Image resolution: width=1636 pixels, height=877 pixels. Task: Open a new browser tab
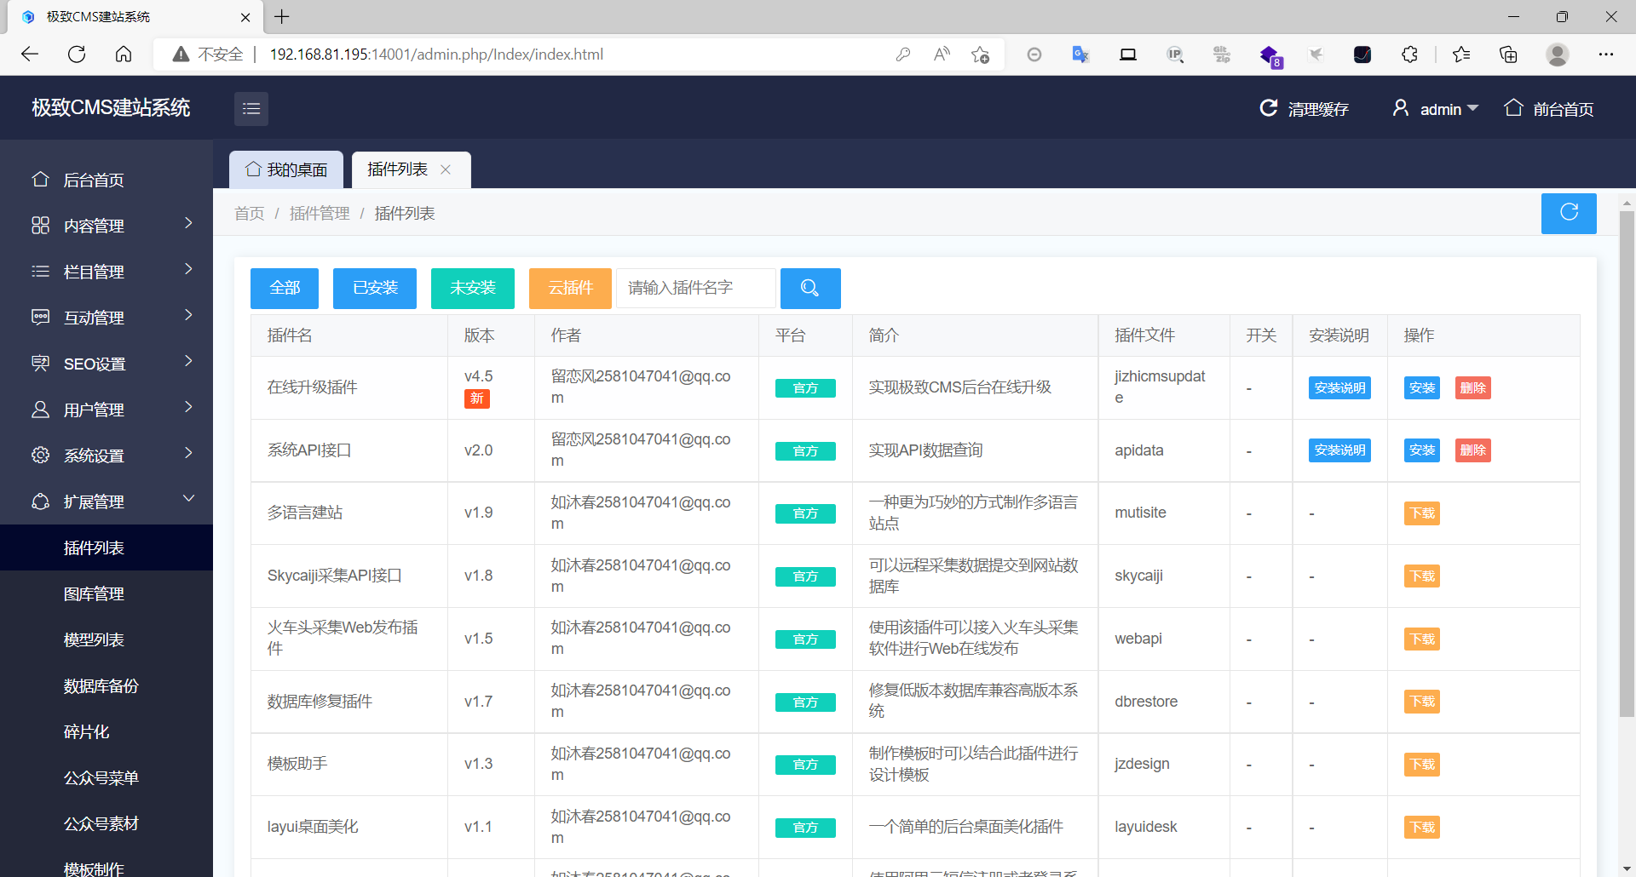tap(282, 16)
